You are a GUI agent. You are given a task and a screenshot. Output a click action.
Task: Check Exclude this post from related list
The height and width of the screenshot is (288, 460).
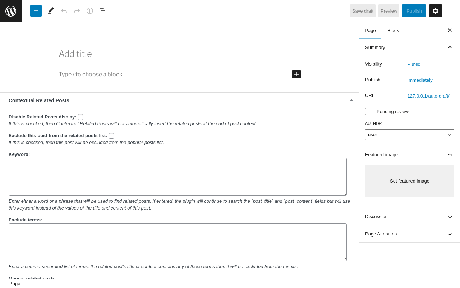tap(111, 136)
